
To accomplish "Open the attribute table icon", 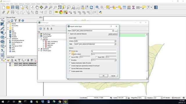I will click(124, 8).
